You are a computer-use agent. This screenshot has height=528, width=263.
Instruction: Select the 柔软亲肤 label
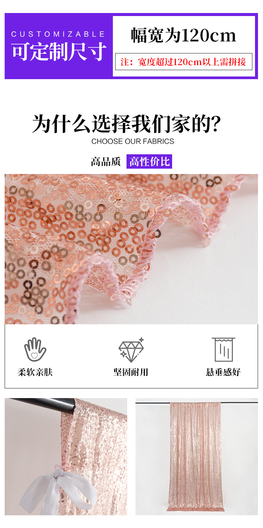pos(35,372)
